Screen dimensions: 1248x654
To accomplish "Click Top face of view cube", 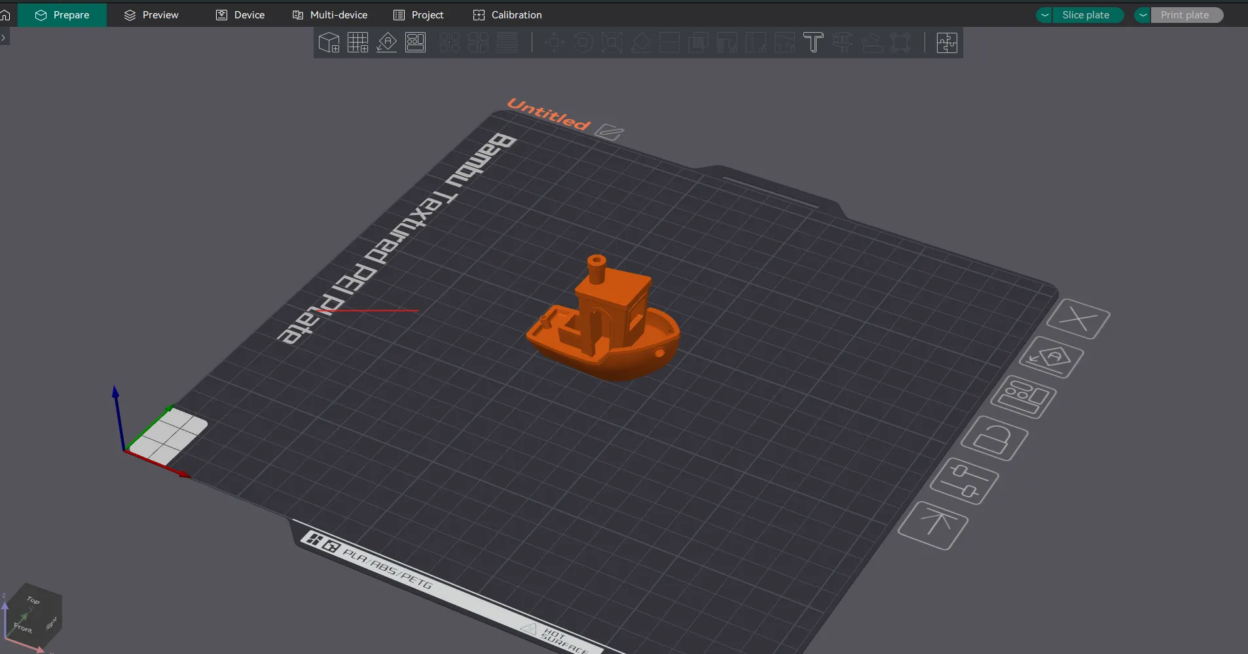I will pyautogui.click(x=34, y=599).
